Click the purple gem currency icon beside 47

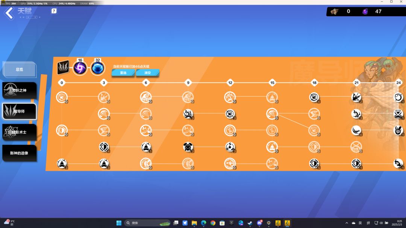(x=365, y=11)
